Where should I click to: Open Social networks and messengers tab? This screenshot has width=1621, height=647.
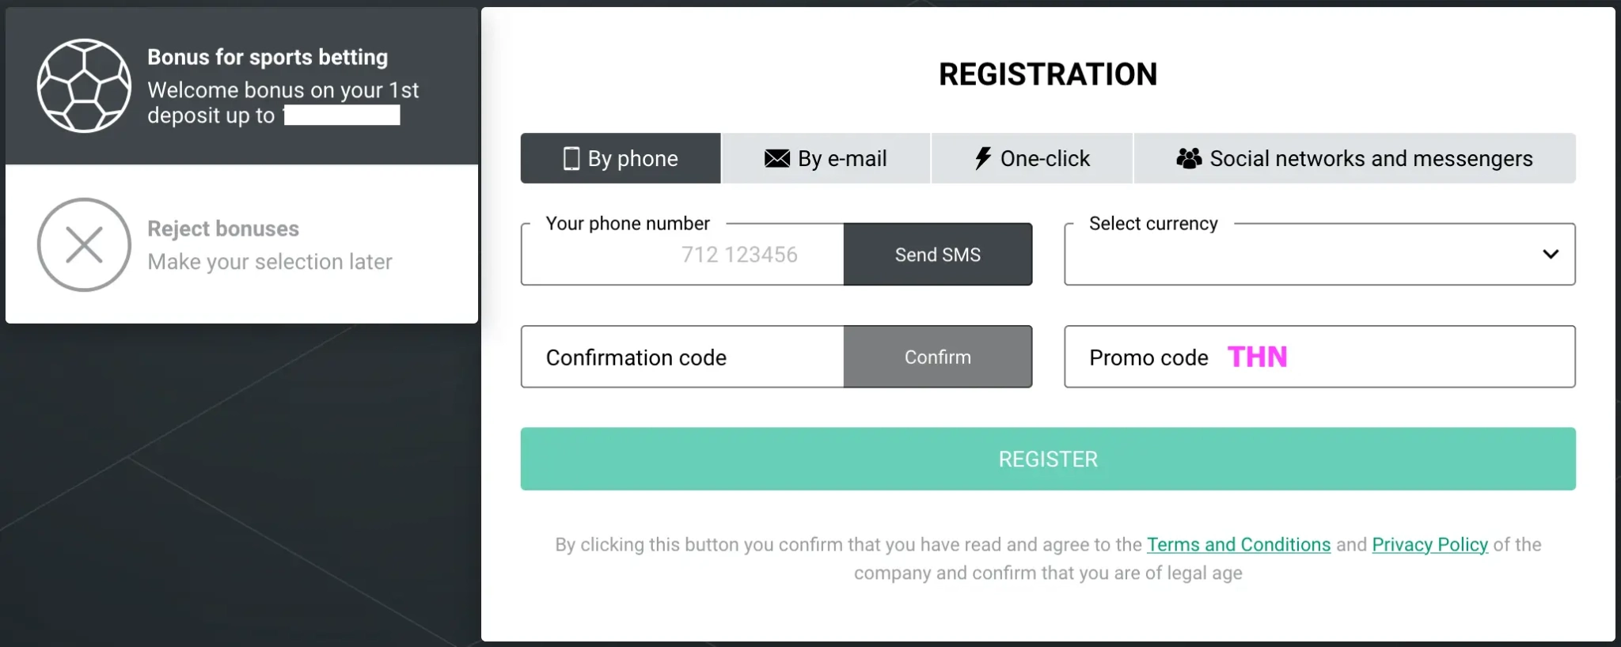coord(1354,158)
